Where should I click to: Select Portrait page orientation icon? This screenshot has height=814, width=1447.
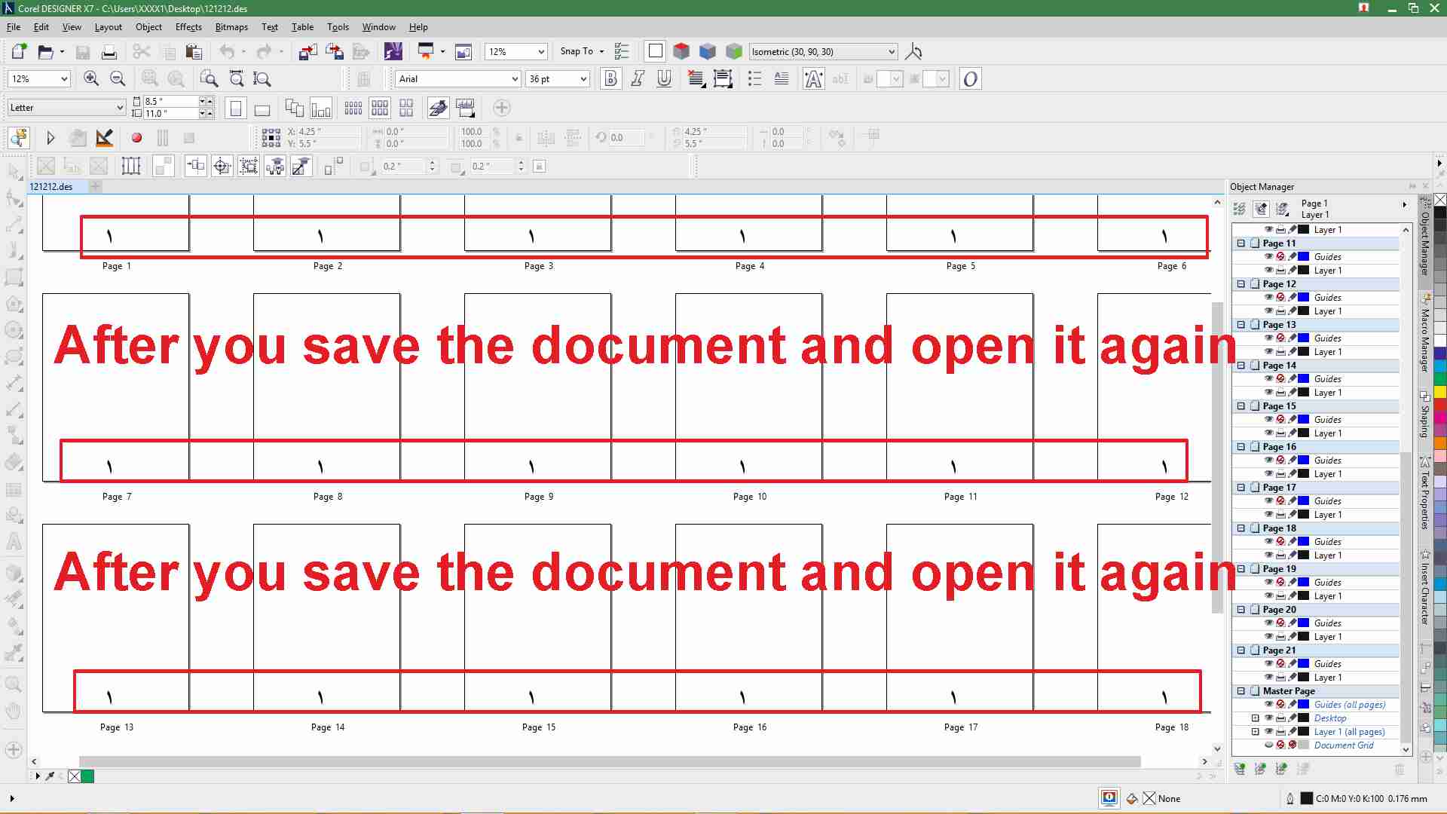tap(236, 108)
